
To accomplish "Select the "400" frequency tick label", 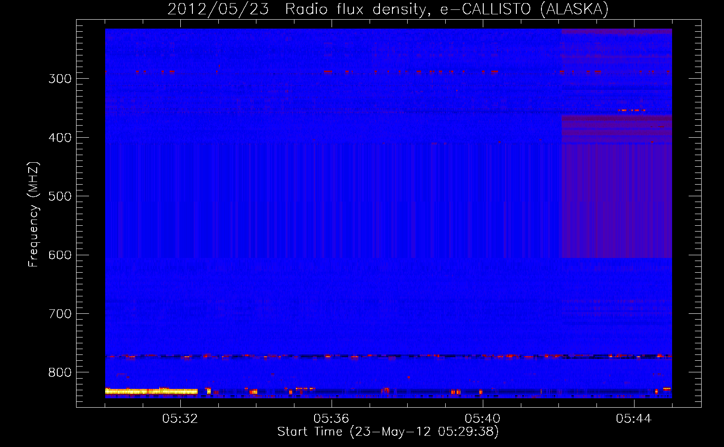I will (x=60, y=138).
